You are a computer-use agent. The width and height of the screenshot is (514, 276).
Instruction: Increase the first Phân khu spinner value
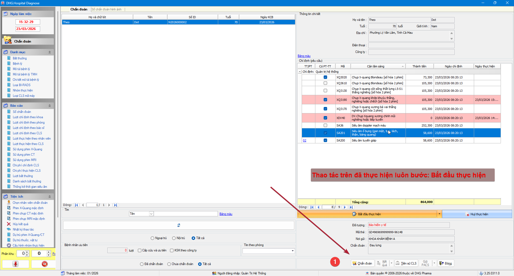(x=27, y=252)
